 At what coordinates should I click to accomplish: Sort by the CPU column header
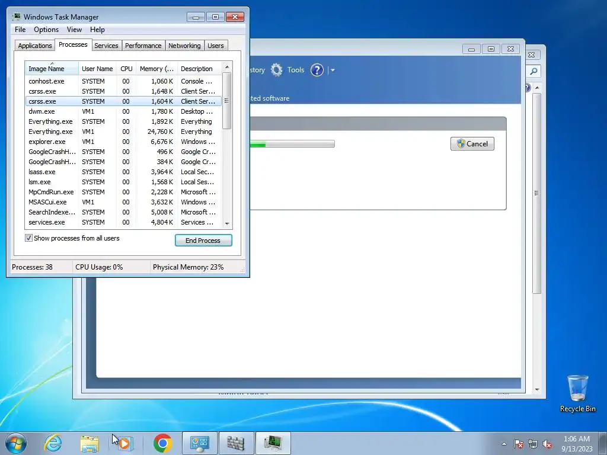126,69
